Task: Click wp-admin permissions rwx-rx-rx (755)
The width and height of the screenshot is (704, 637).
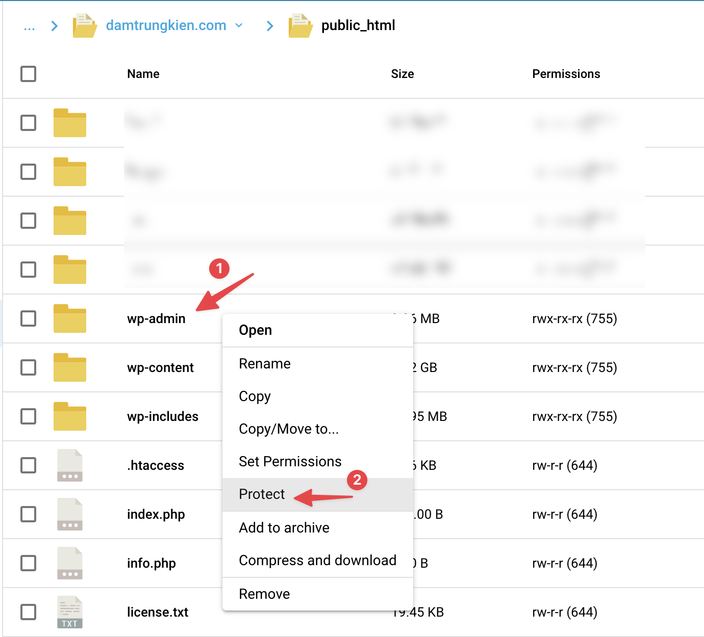Action: click(x=575, y=319)
